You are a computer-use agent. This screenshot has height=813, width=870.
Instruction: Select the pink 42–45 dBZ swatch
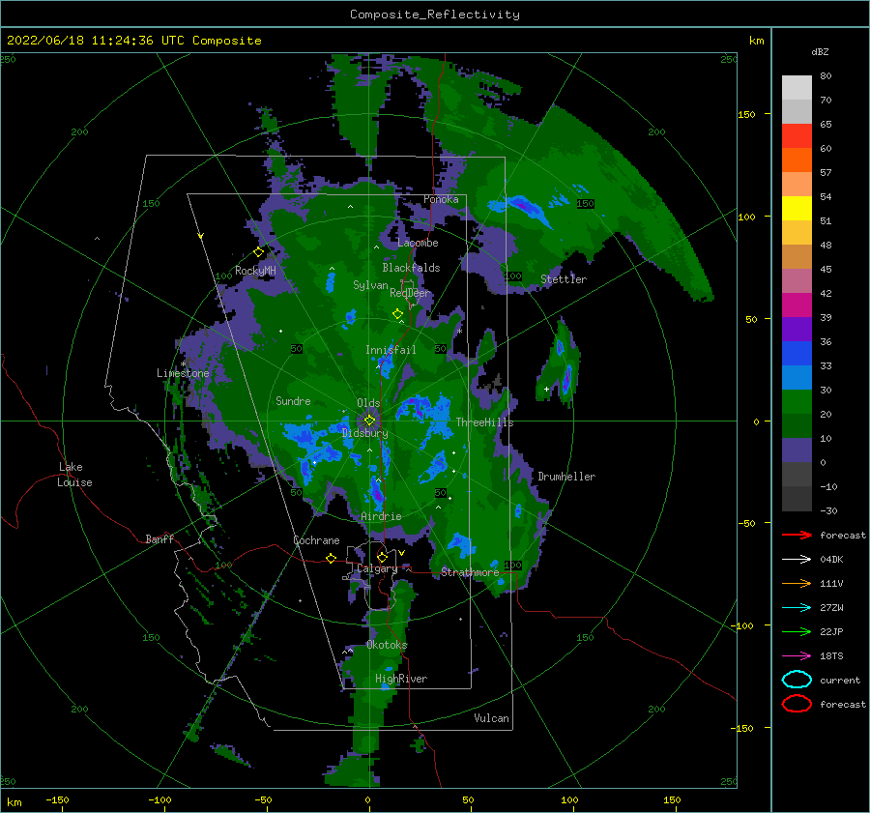797,281
